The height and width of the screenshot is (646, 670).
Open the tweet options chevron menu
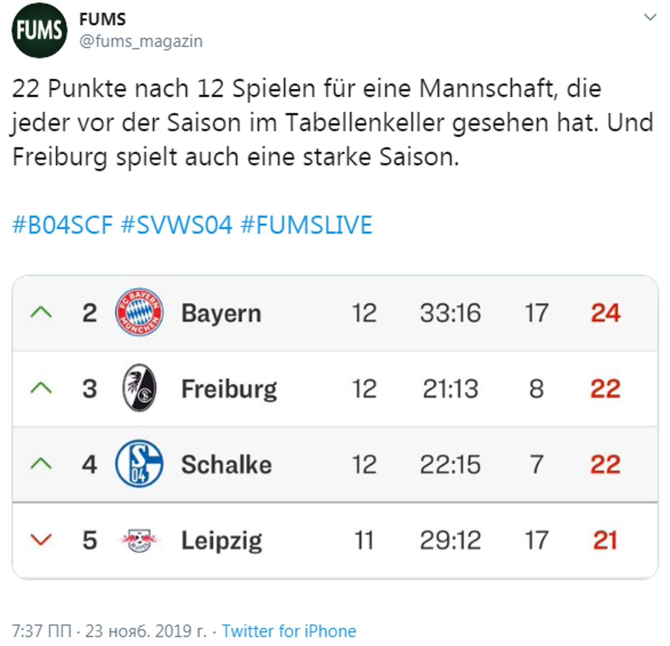click(x=650, y=17)
